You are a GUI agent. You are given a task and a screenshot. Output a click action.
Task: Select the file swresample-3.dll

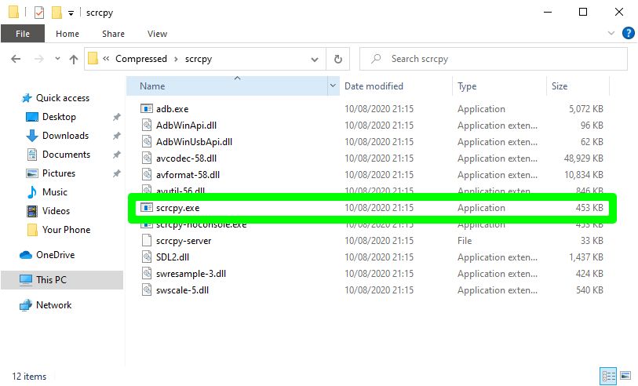pyautogui.click(x=191, y=274)
